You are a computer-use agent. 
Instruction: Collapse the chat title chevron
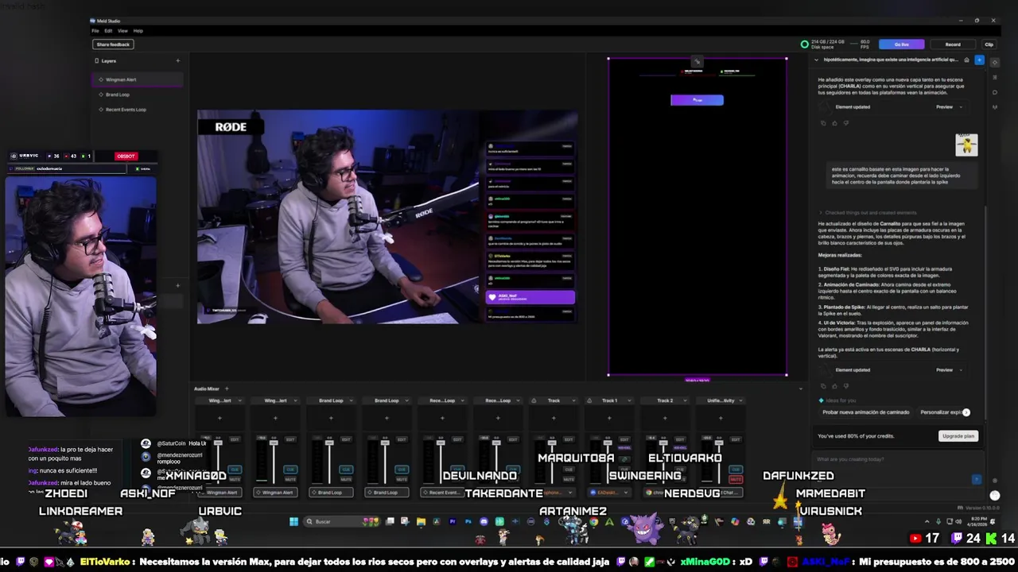[x=816, y=60]
